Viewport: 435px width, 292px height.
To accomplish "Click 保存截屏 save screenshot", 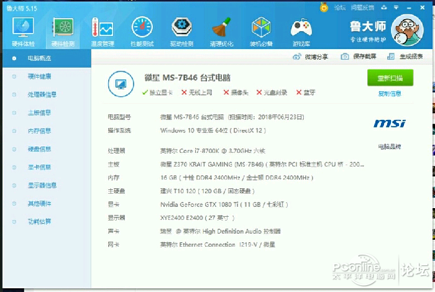I will (359, 57).
